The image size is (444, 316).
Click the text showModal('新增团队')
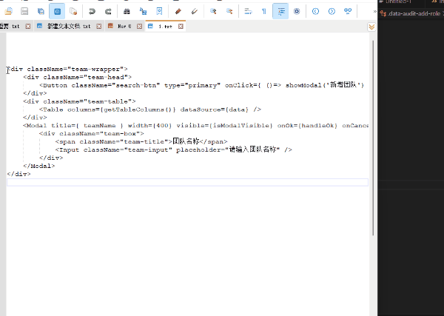(325, 85)
